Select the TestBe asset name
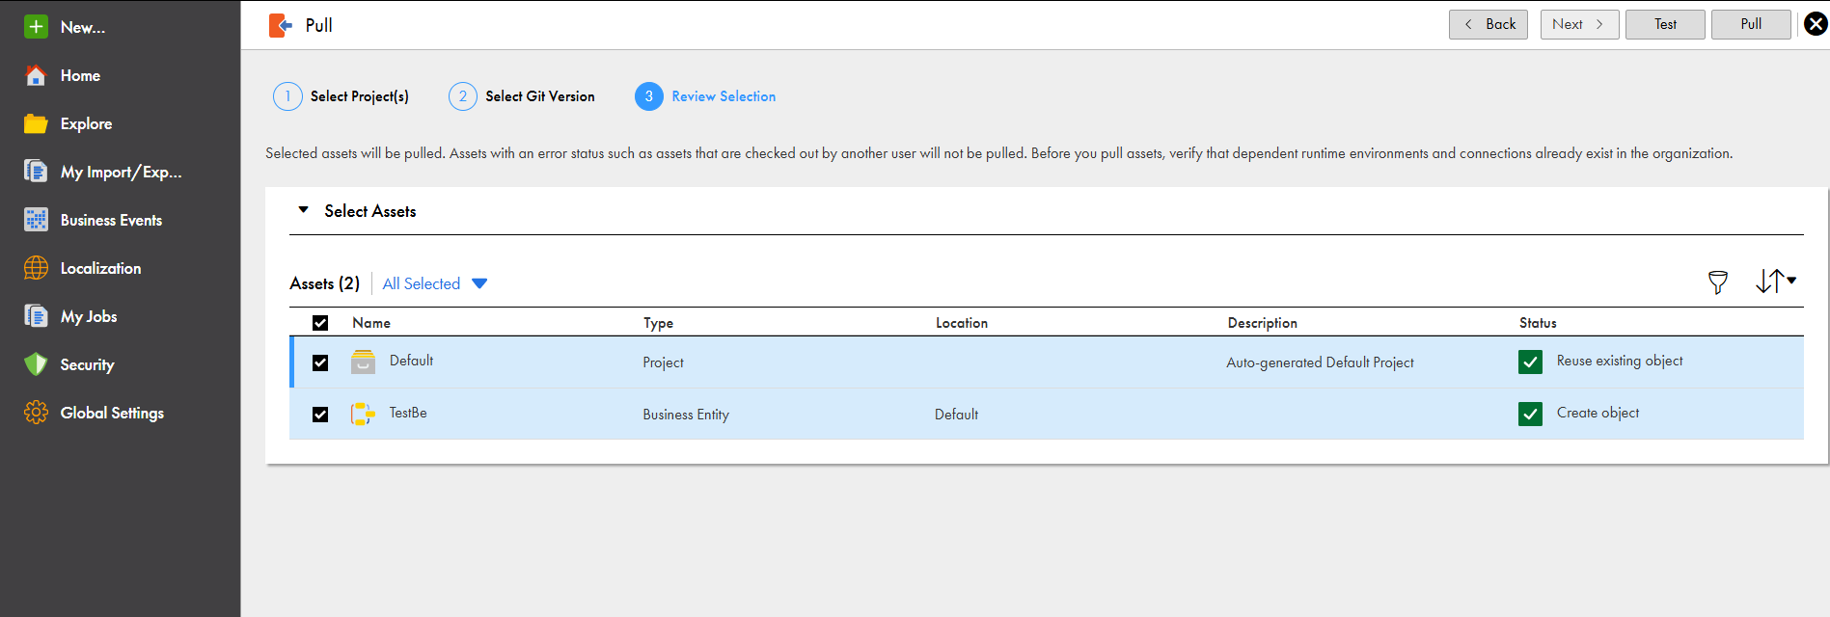 coord(408,413)
